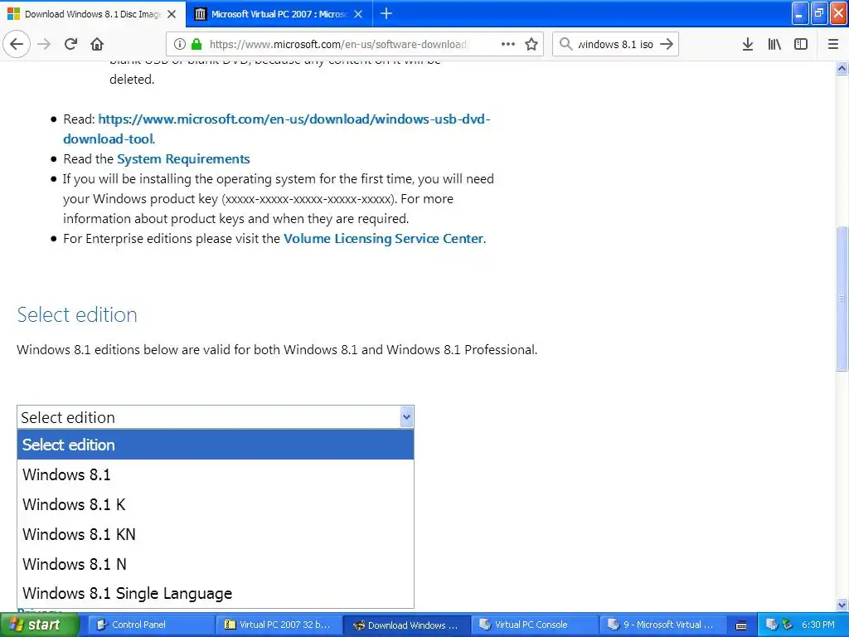The image size is (849, 637).
Task: Show site information icon in address bar
Action: coord(180,44)
